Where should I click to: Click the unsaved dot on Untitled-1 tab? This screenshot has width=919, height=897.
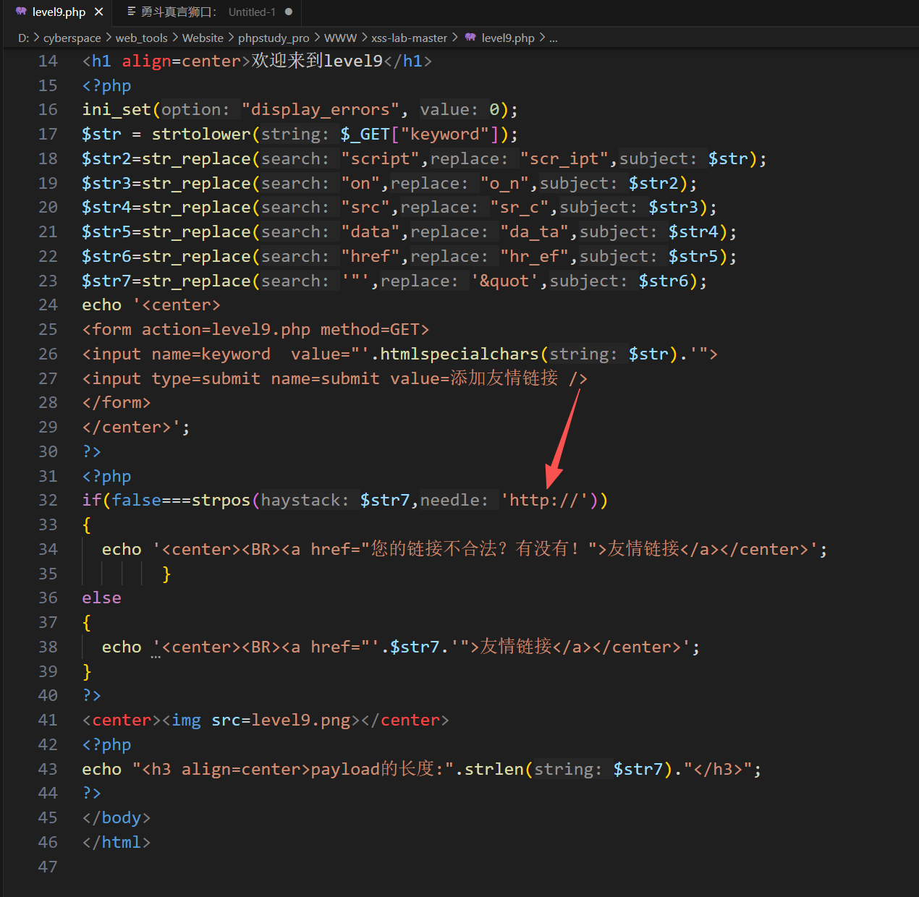coord(289,12)
